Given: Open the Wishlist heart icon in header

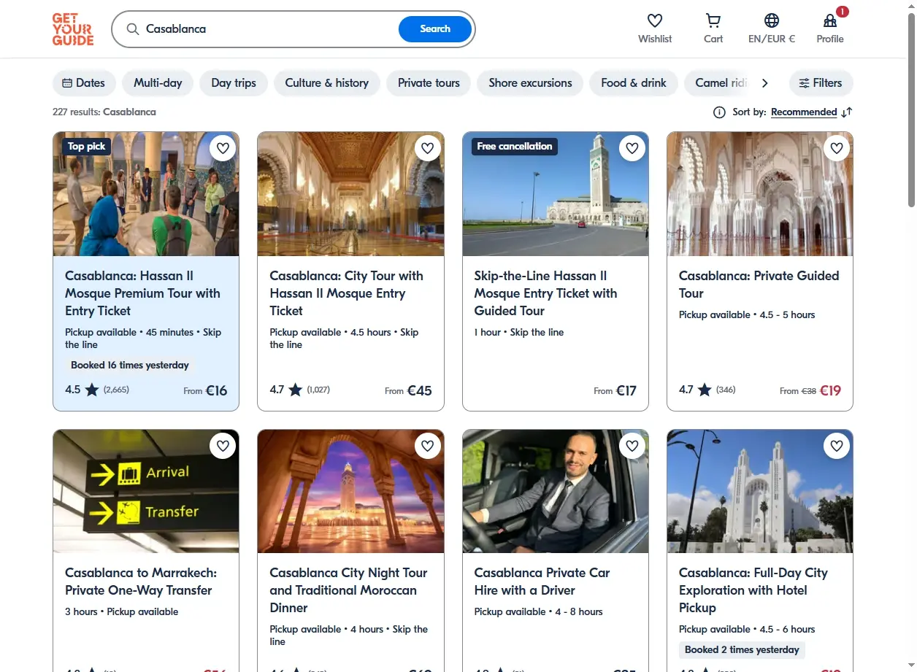Looking at the screenshot, I should (x=655, y=20).
